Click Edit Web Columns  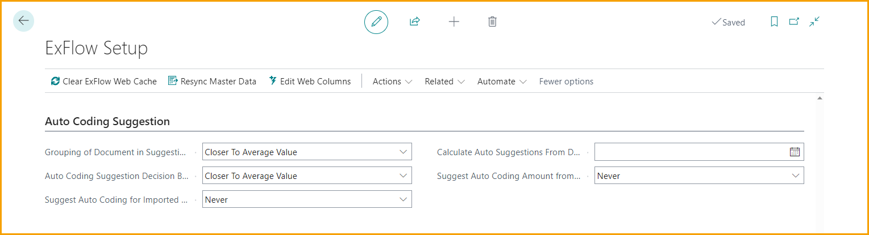pyautogui.click(x=310, y=82)
